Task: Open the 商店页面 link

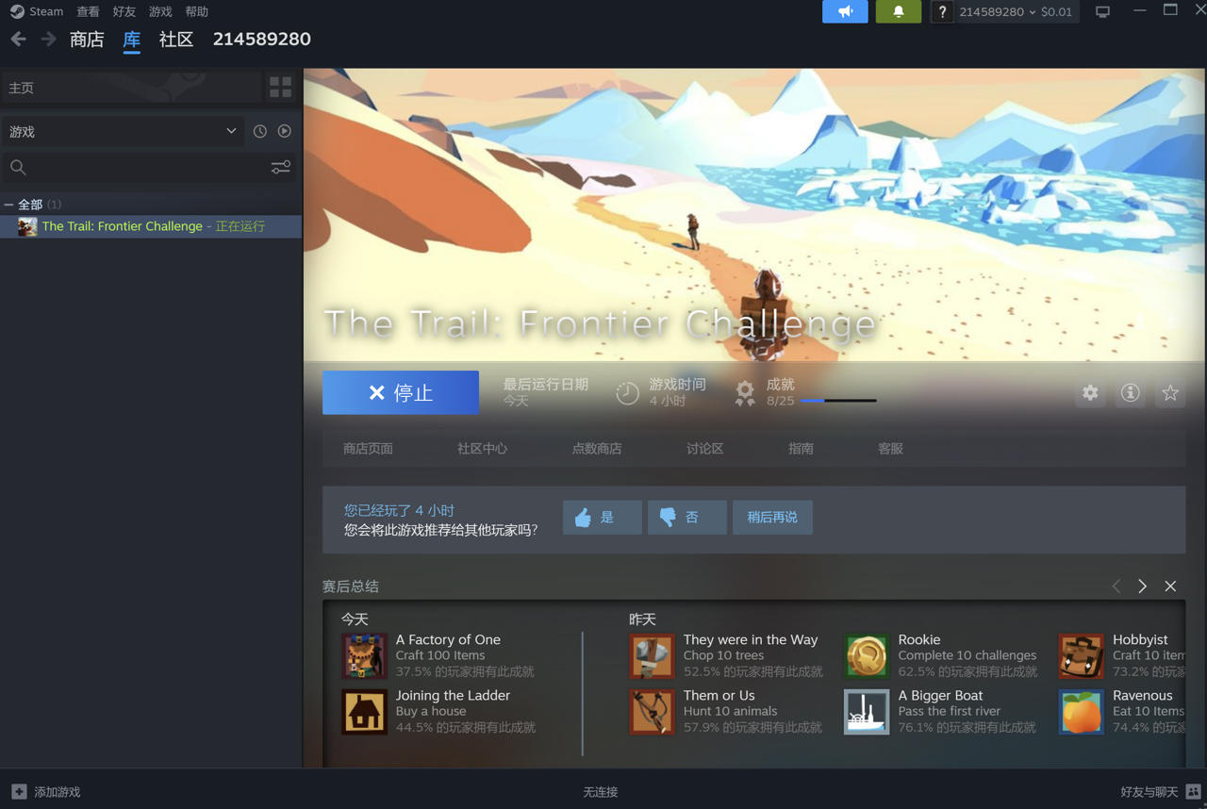Action: 368,449
